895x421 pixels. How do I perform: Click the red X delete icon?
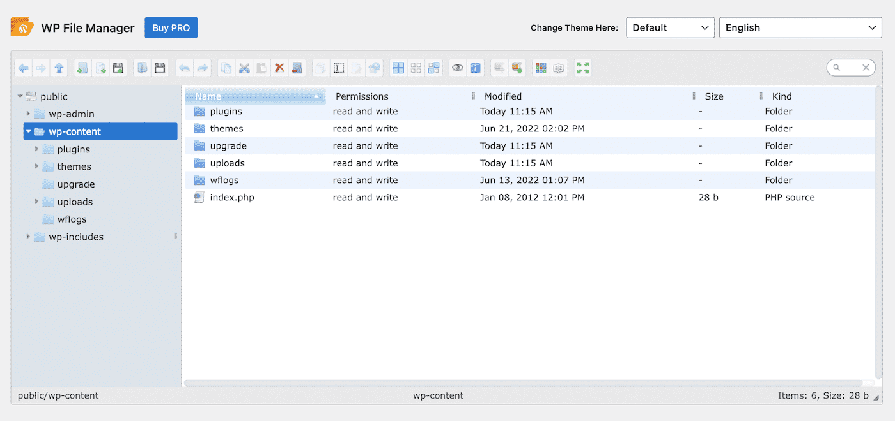point(279,68)
